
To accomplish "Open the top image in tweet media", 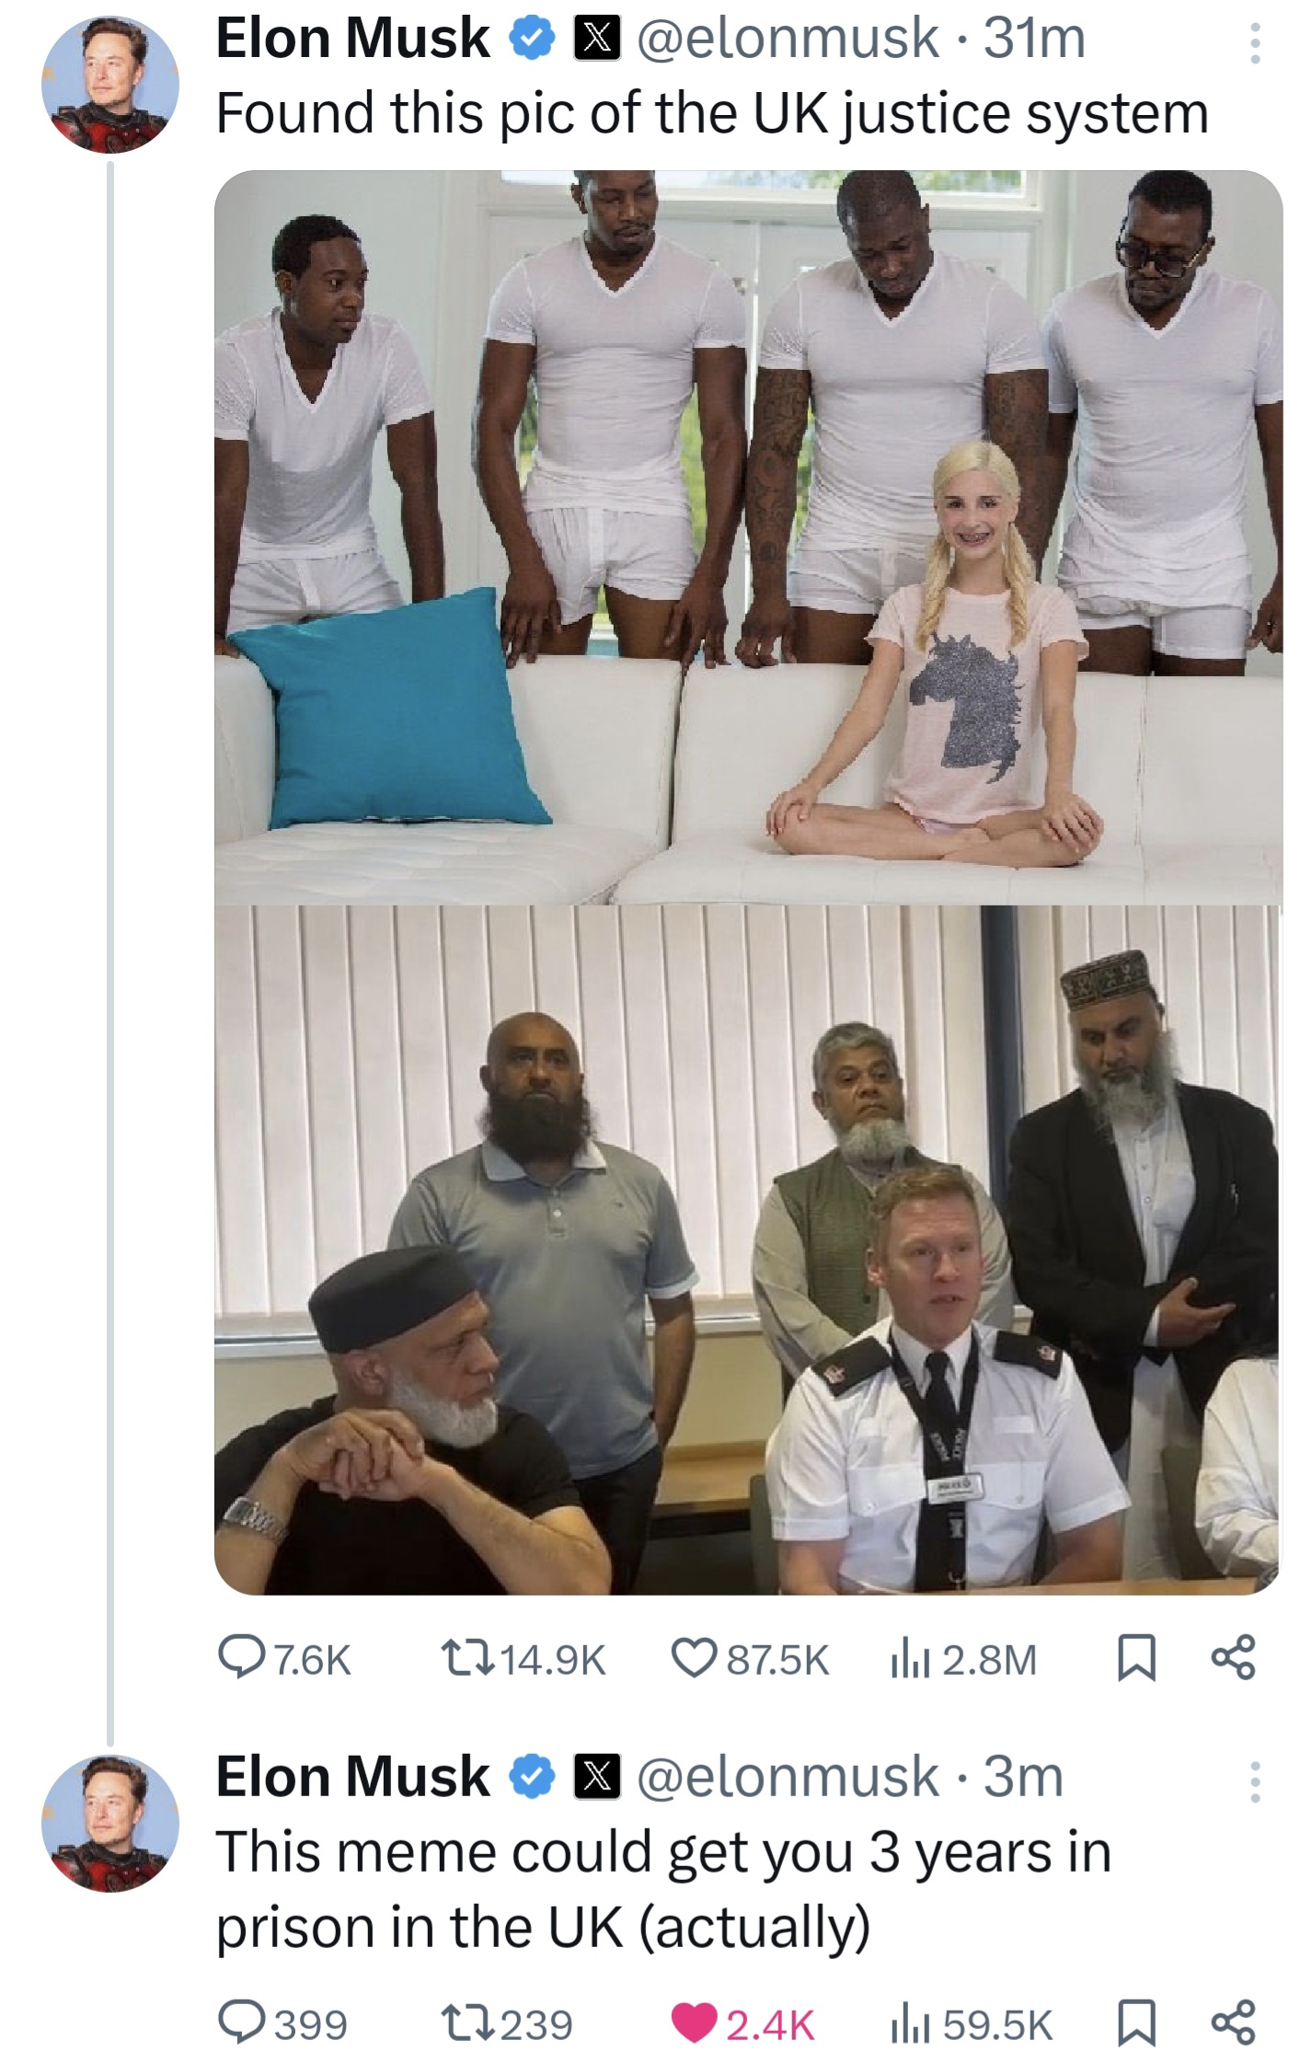I will coord(747,536).
